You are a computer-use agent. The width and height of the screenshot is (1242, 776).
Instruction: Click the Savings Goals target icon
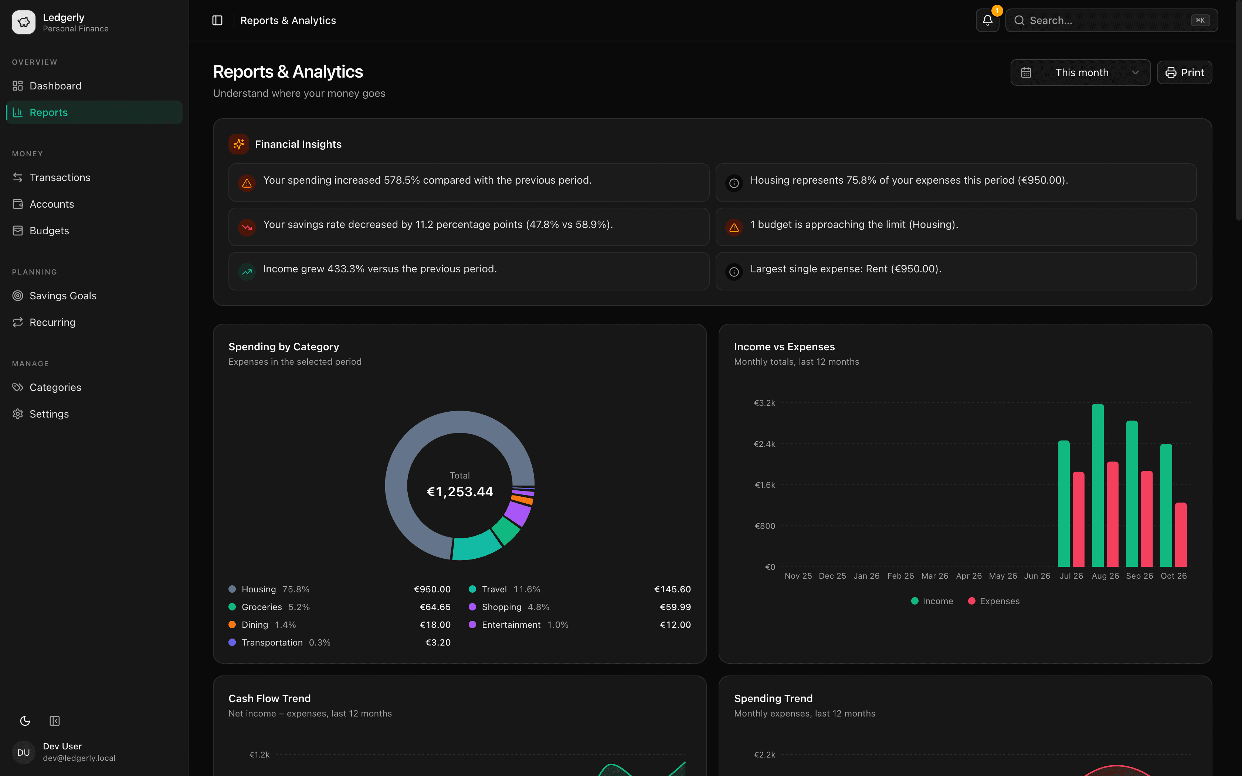(x=18, y=296)
